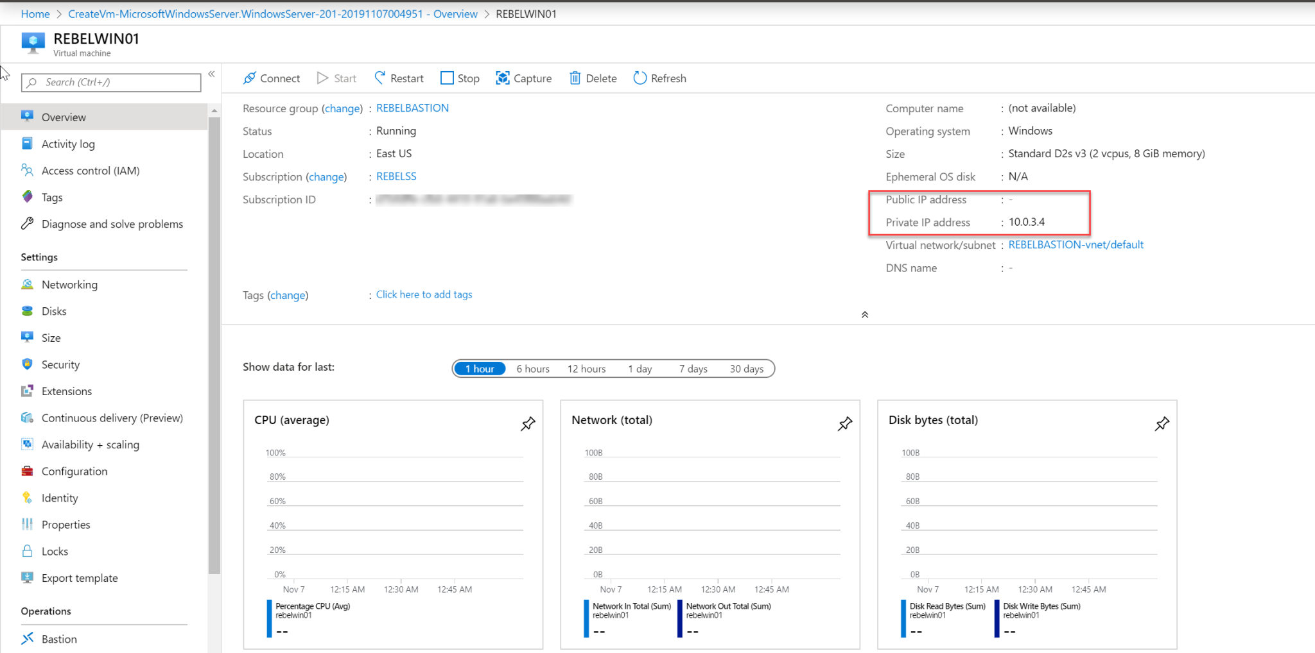
Task: Collapse the left sidebar menu
Action: point(211,74)
